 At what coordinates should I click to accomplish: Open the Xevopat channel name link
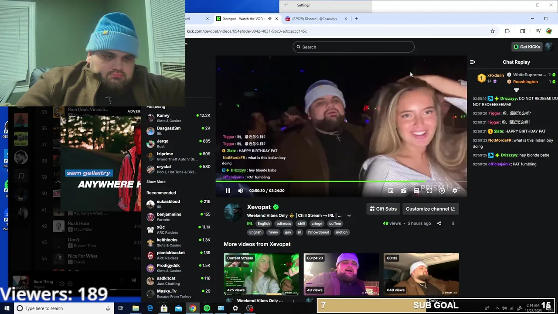259,207
